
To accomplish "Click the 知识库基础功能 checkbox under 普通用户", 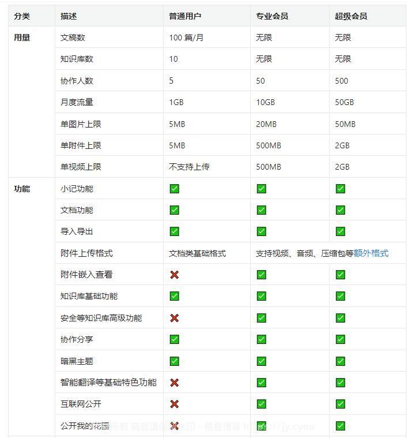I will (x=174, y=296).
